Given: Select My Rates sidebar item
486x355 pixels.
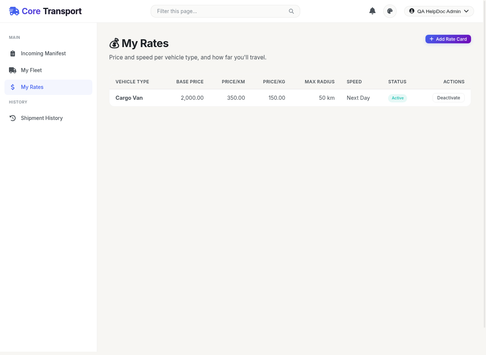Looking at the screenshot, I should click(48, 87).
